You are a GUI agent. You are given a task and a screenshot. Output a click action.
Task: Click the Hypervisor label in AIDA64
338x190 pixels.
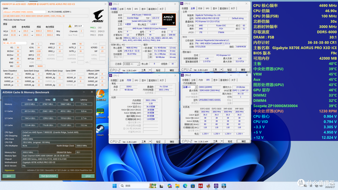pyautogui.click(x=9, y=170)
